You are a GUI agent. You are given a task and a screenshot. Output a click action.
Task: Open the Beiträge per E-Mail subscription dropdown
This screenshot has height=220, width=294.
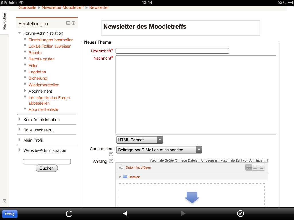pos(159,150)
